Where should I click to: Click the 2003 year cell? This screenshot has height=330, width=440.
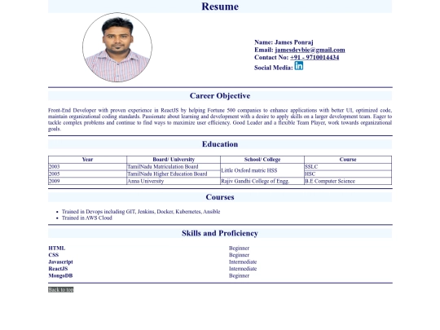point(87,167)
